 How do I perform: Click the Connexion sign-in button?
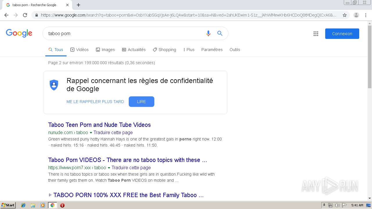342,34
